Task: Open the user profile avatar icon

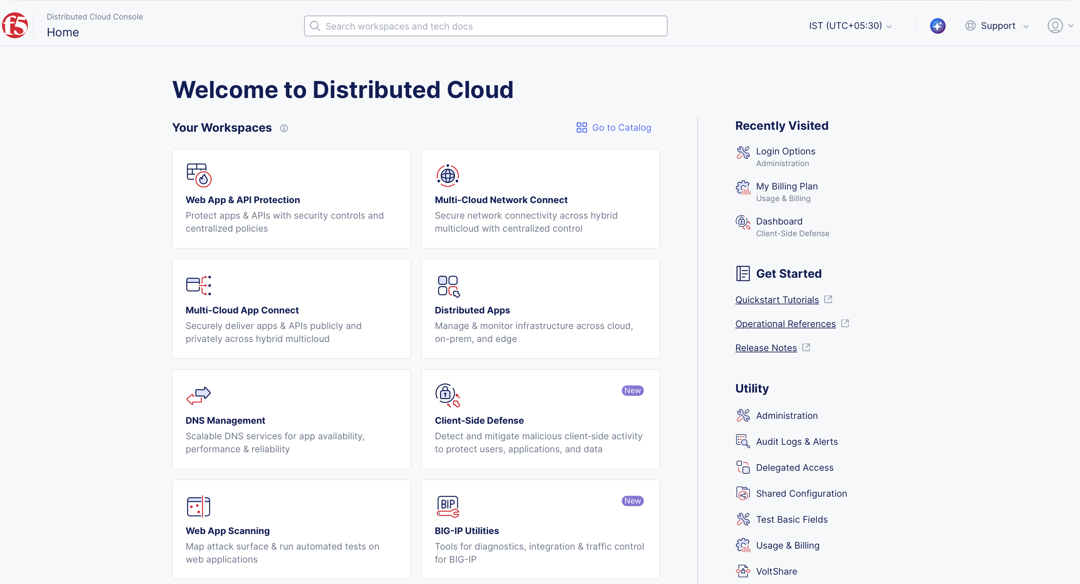Action: (x=1055, y=26)
